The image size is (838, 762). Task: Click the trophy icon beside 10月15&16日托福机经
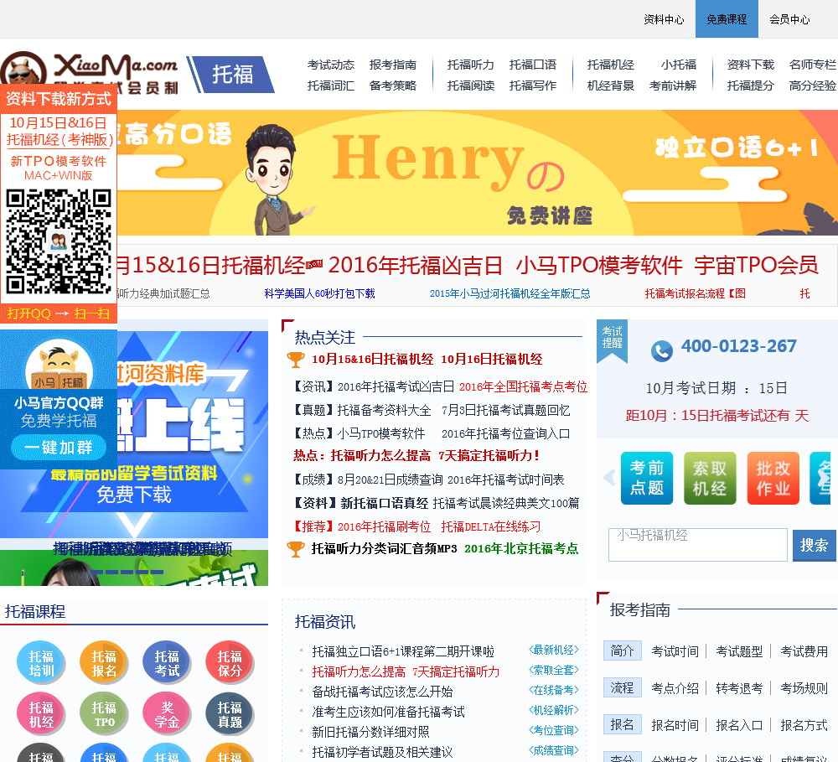tap(296, 360)
